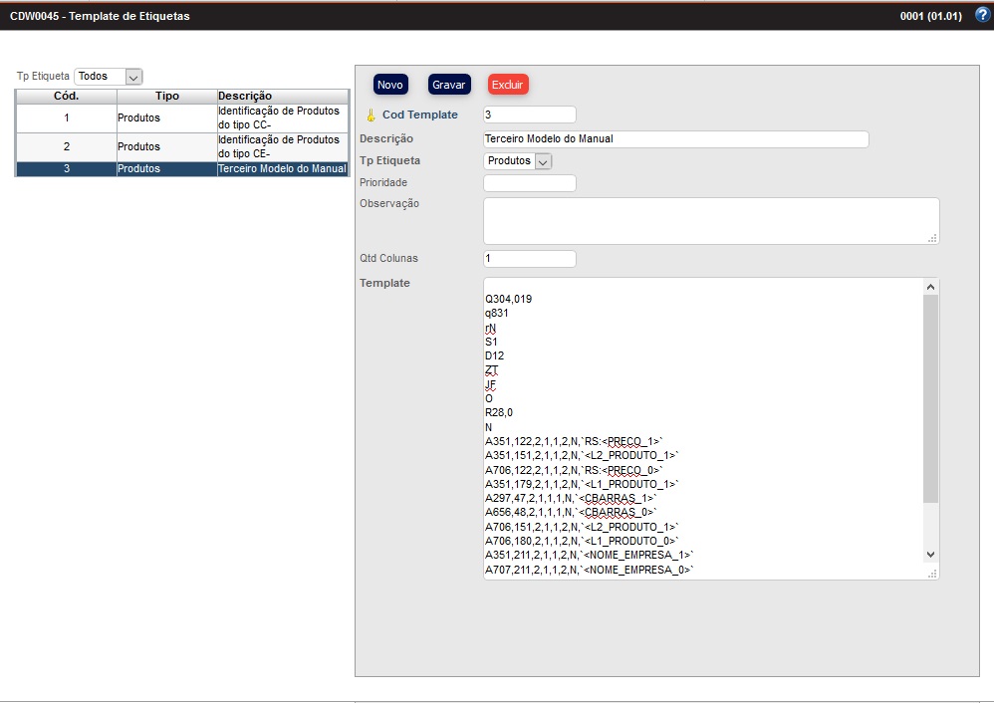Click the key icon beside Cod Template
Viewport: 994px width, 703px height.
click(x=372, y=116)
